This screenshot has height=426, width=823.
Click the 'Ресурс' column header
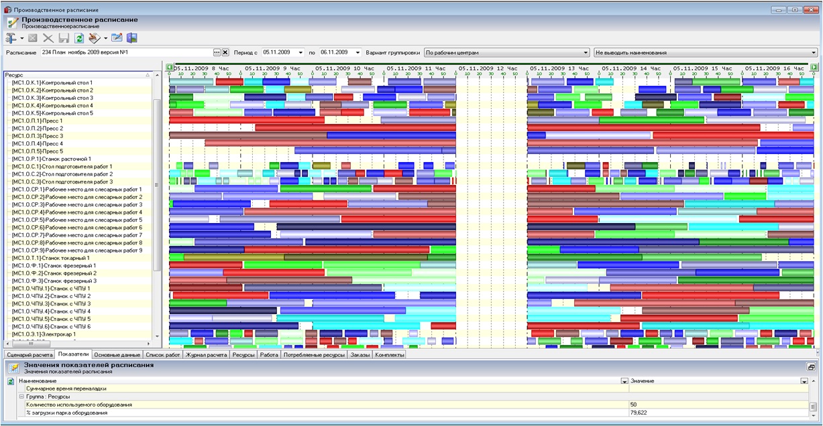(78, 75)
